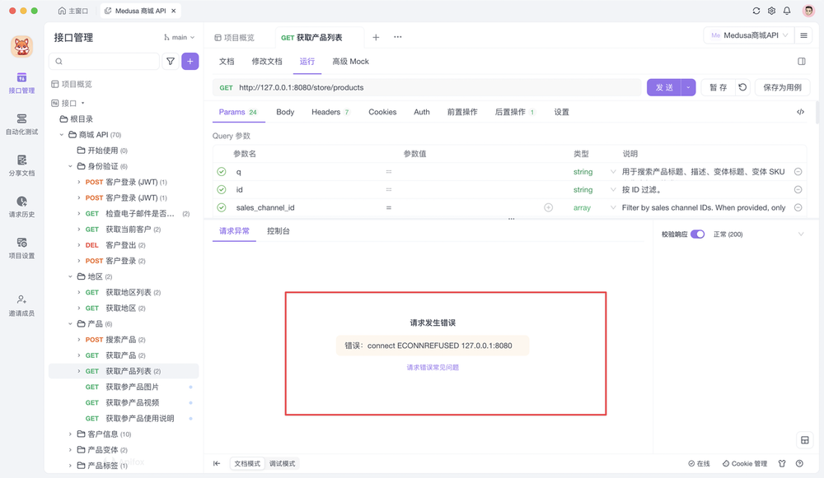
Task: Open the hamburger menu beside environment selector
Action: tap(803, 35)
